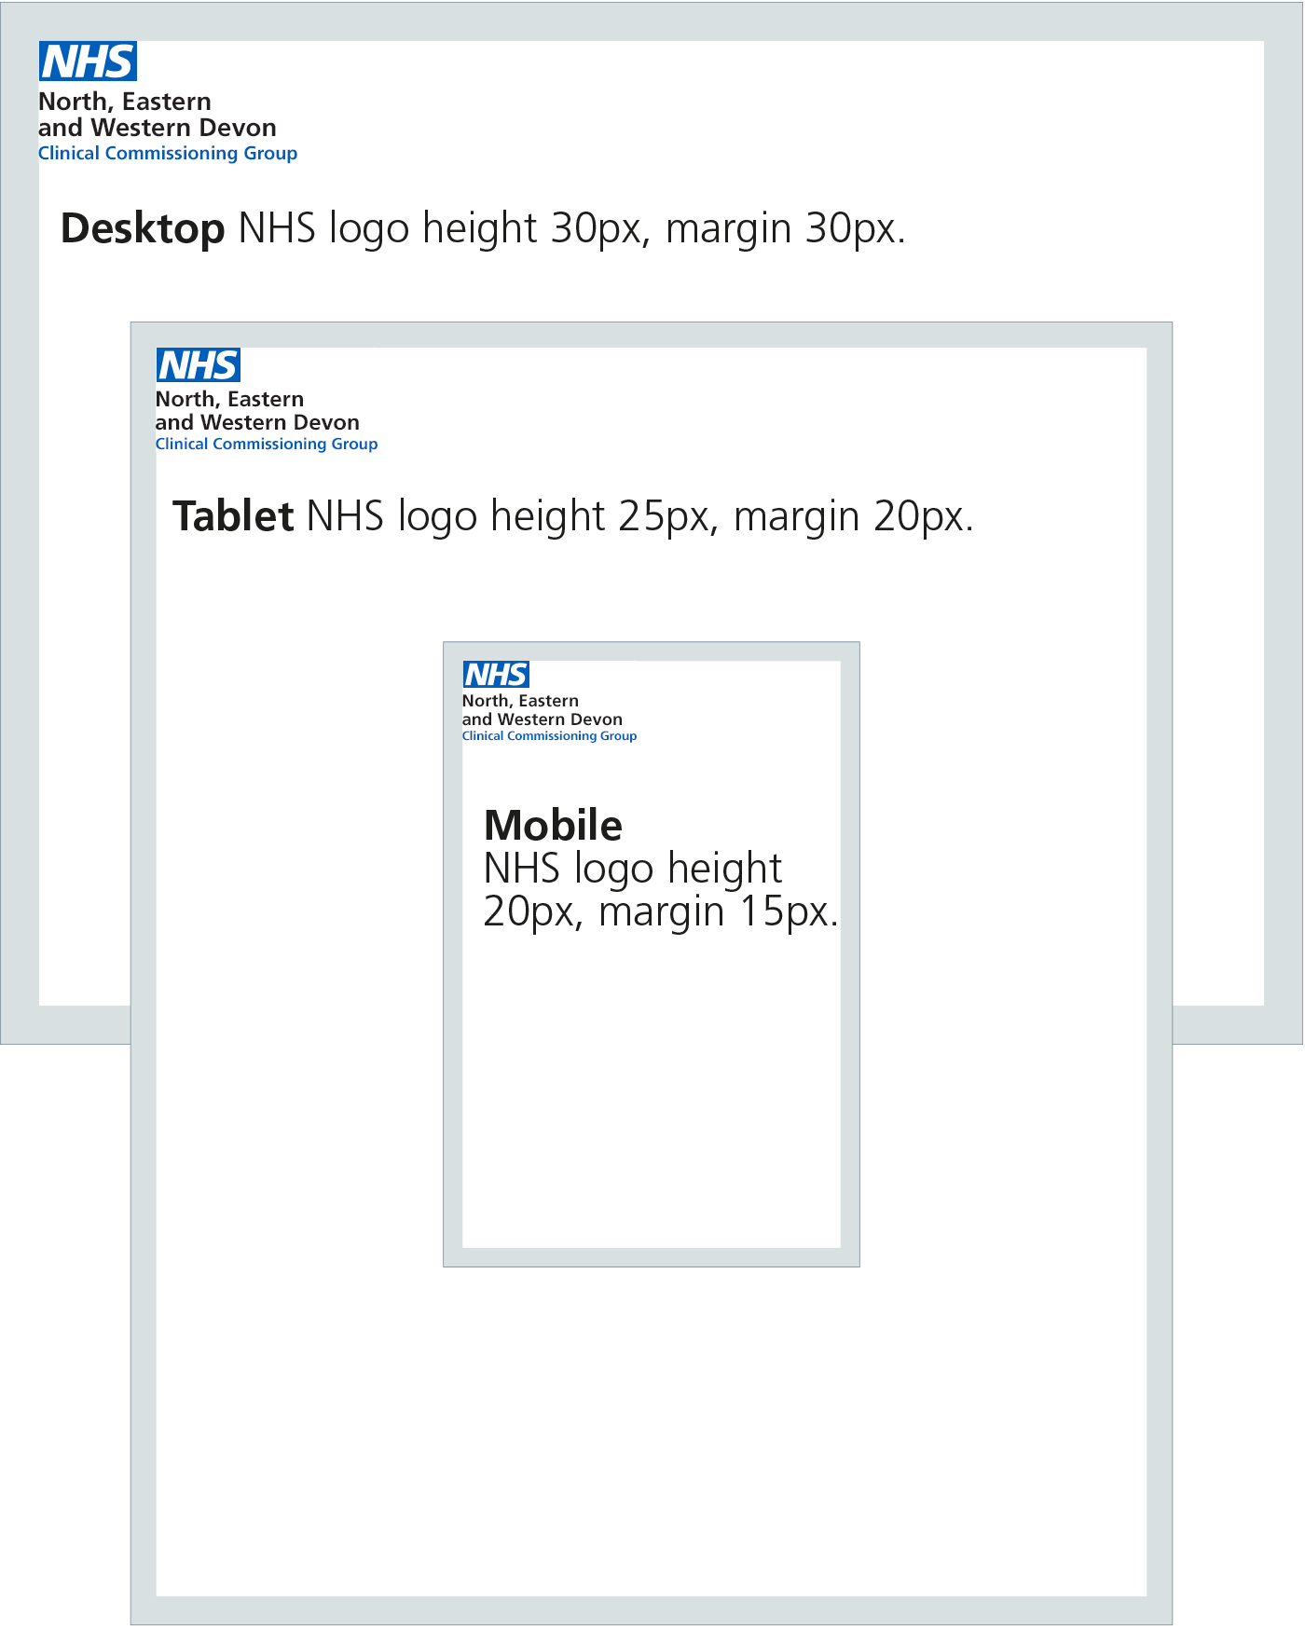Click 'and Western Devon' in mobile header
The height and width of the screenshot is (1630, 1305).
(543, 719)
